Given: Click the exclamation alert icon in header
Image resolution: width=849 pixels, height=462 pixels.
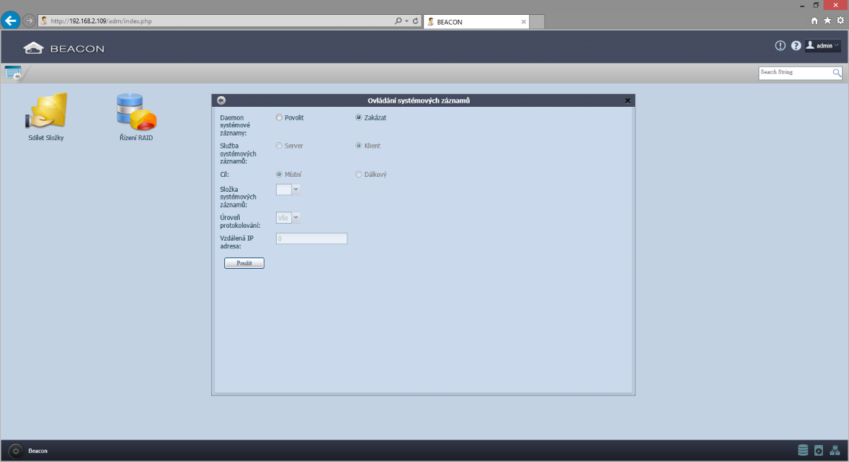Looking at the screenshot, I should point(780,46).
